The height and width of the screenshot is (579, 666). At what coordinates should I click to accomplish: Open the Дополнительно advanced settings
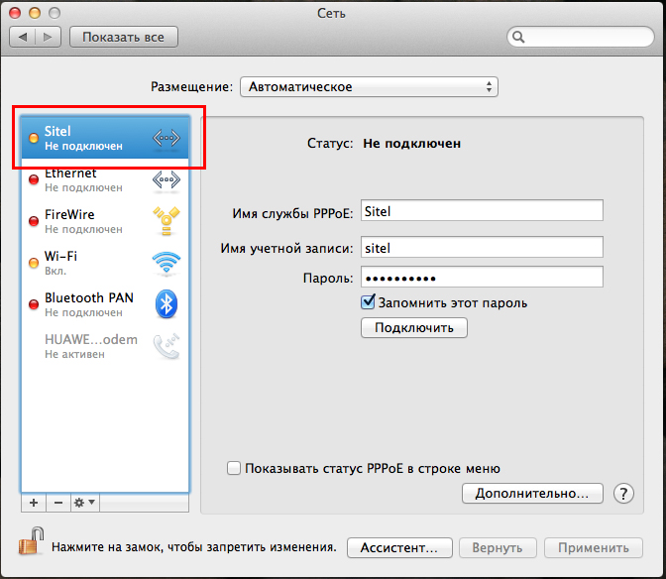[x=531, y=493]
